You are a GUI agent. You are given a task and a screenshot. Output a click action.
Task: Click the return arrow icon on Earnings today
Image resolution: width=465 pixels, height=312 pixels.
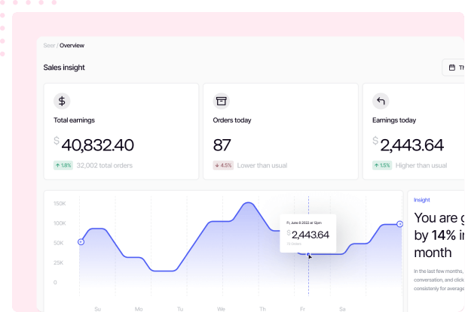pos(381,101)
